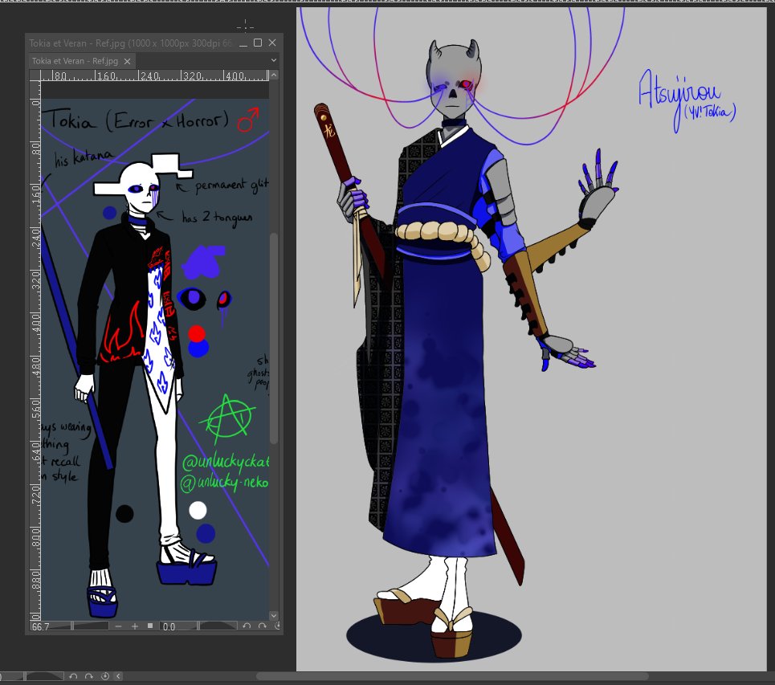Open the chevron above the zoom controls
This screenshot has width=775, height=685.
click(x=274, y=615)
